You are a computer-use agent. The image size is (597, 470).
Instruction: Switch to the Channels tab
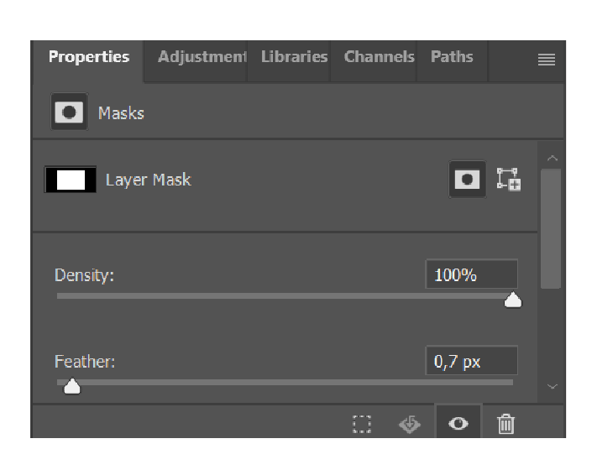tap(379, 57)
